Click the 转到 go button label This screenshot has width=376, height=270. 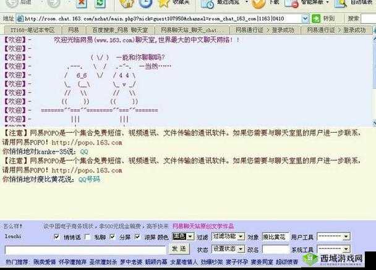329,19
